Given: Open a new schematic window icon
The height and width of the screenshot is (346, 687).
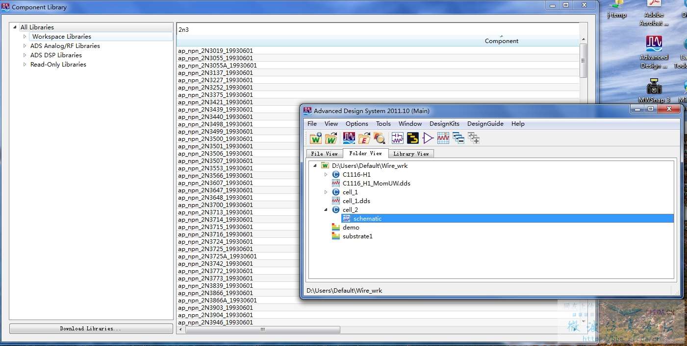Looking at the screenshot, I should tap(397, 138).
